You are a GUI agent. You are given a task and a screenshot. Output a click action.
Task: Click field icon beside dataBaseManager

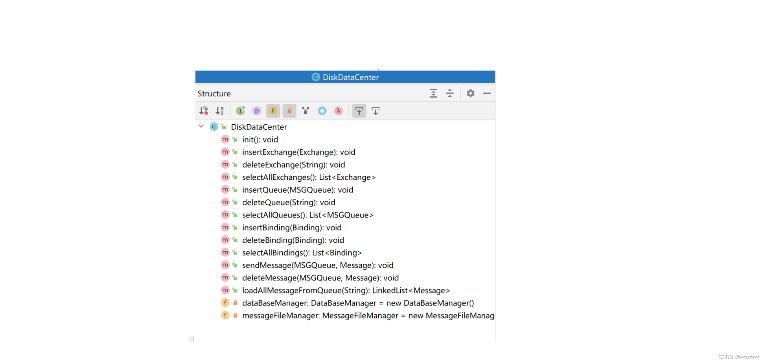click(x=225, y=303)
